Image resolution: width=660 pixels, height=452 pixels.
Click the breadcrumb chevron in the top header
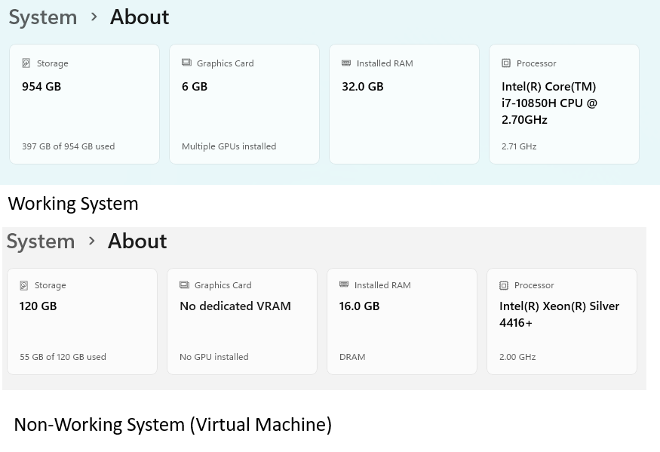94,17
